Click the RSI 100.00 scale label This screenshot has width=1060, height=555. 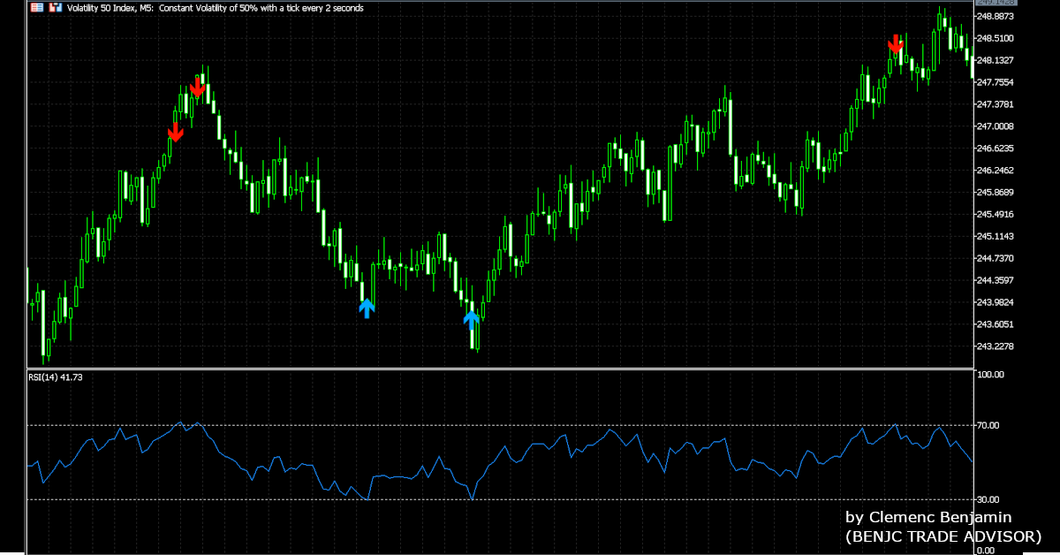point(991,375)
